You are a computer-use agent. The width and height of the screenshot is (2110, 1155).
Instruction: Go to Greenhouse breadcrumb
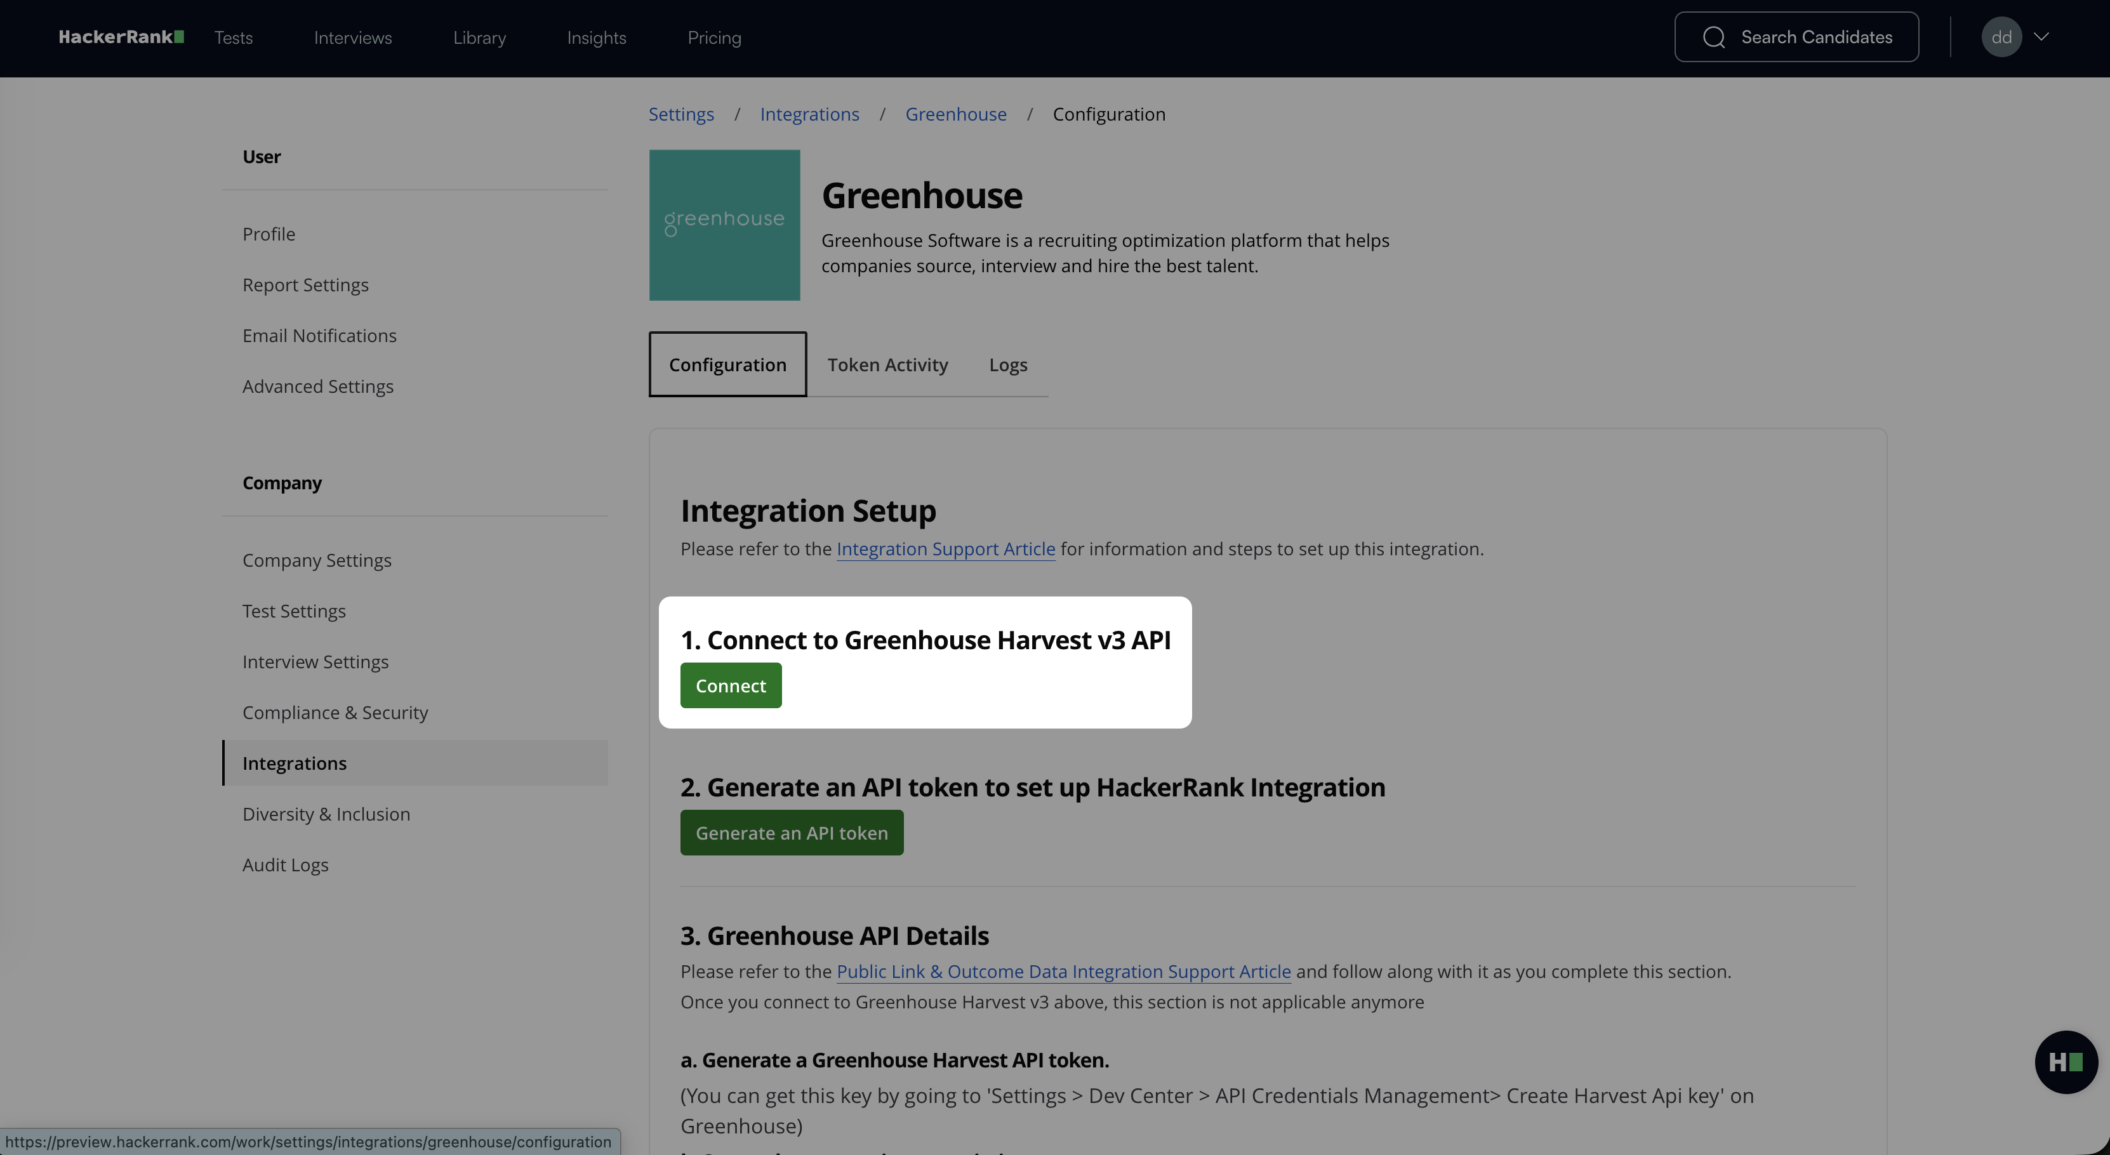(956, 114)
